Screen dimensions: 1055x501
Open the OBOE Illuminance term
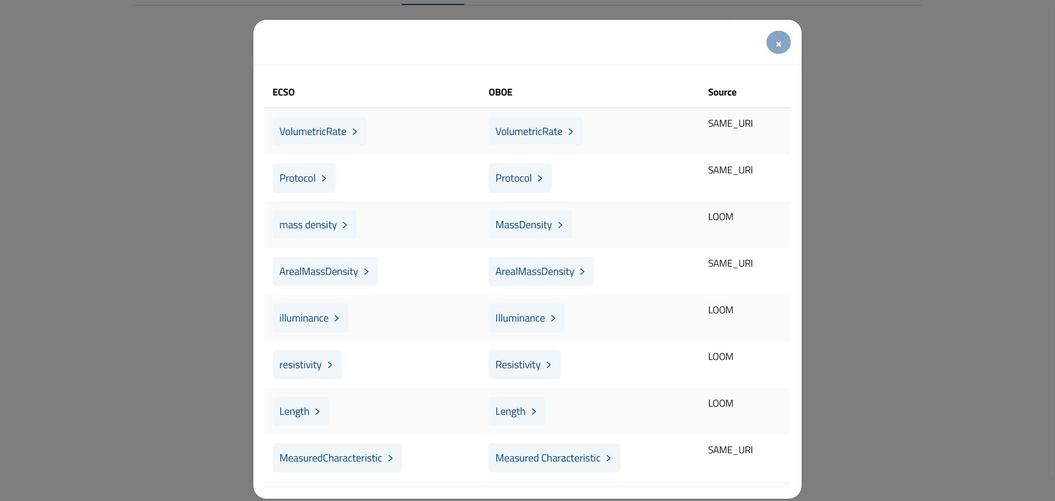pyautogui.click(x=520, y=318)
